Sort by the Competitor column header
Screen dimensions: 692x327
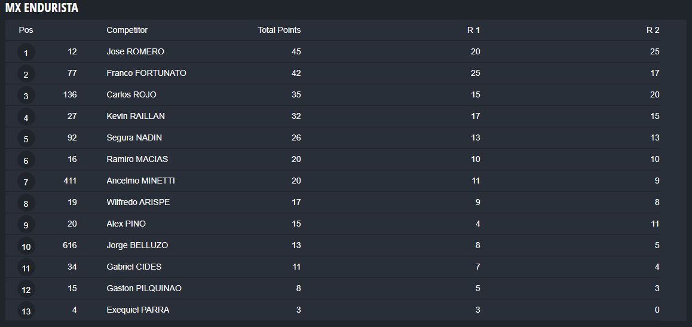(x=127, y=30)
